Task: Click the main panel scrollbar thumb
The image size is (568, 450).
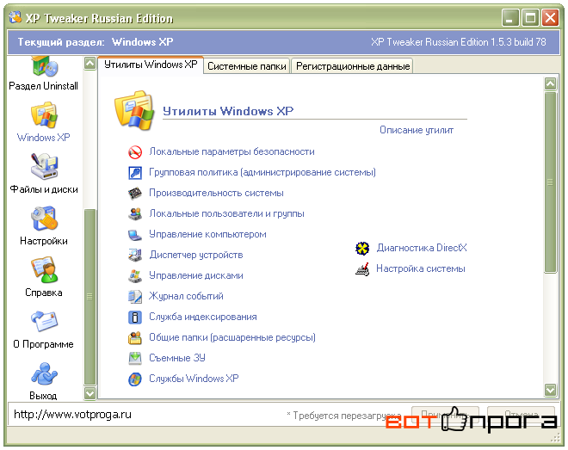Action: pos(550,182)
